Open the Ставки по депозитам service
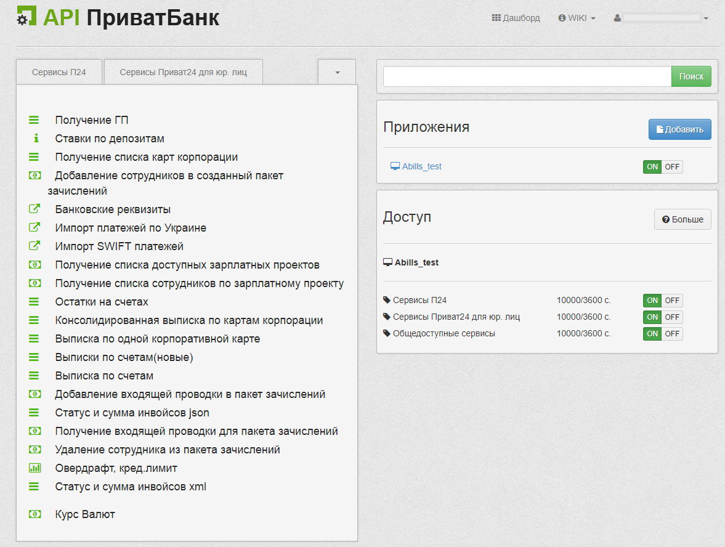This screenshot has height=547, width=725. tap(110, 139)
